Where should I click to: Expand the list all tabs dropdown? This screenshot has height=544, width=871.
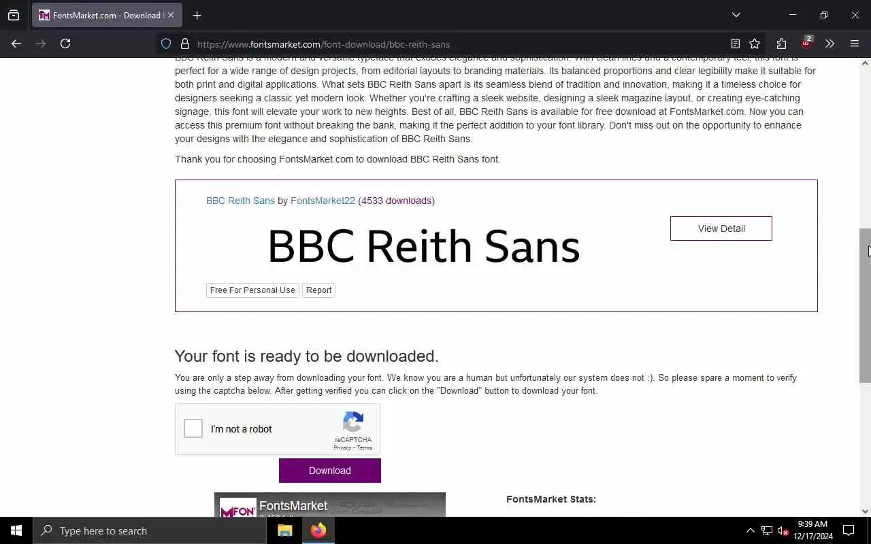[736, 15]
